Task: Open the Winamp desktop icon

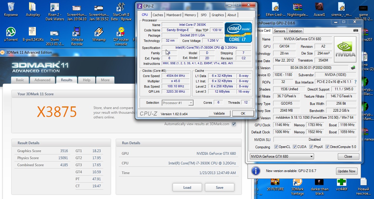Action: pyautogui.click(x=98, y=32)
